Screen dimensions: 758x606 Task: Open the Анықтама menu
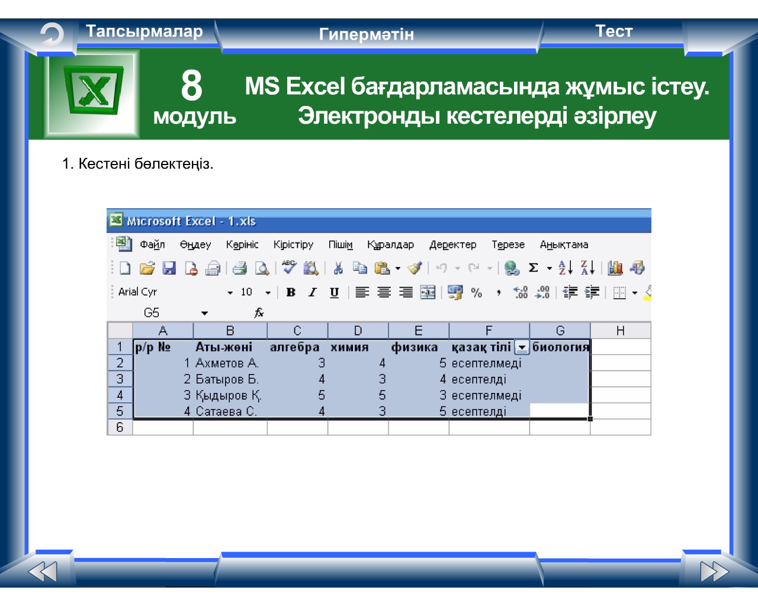tap(564, 244)
